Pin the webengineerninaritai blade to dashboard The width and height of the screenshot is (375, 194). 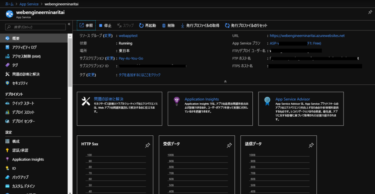(x=370, y=12)
